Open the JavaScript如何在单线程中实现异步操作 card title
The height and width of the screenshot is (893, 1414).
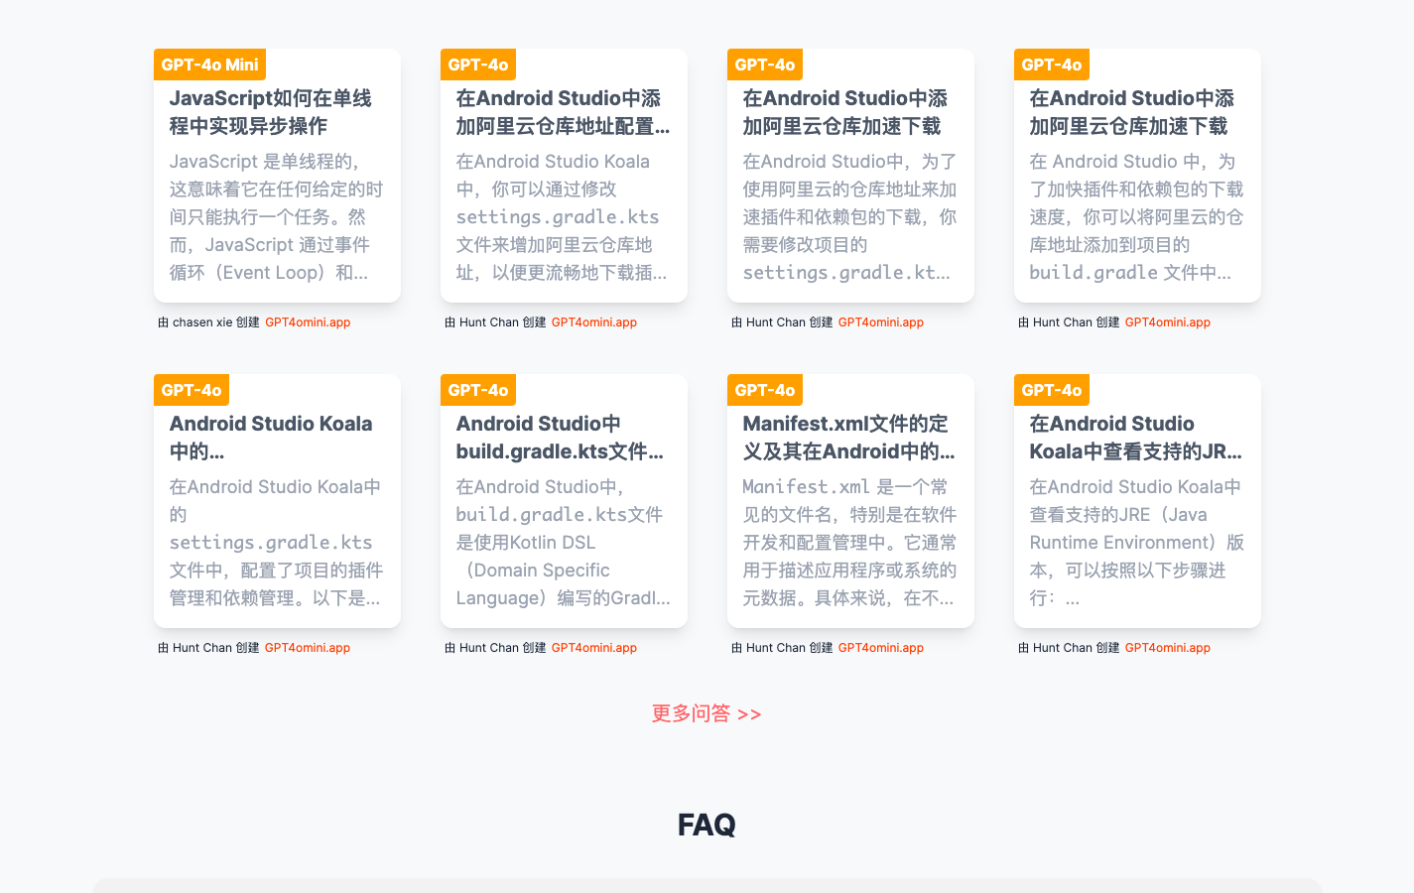coord(270,112)
